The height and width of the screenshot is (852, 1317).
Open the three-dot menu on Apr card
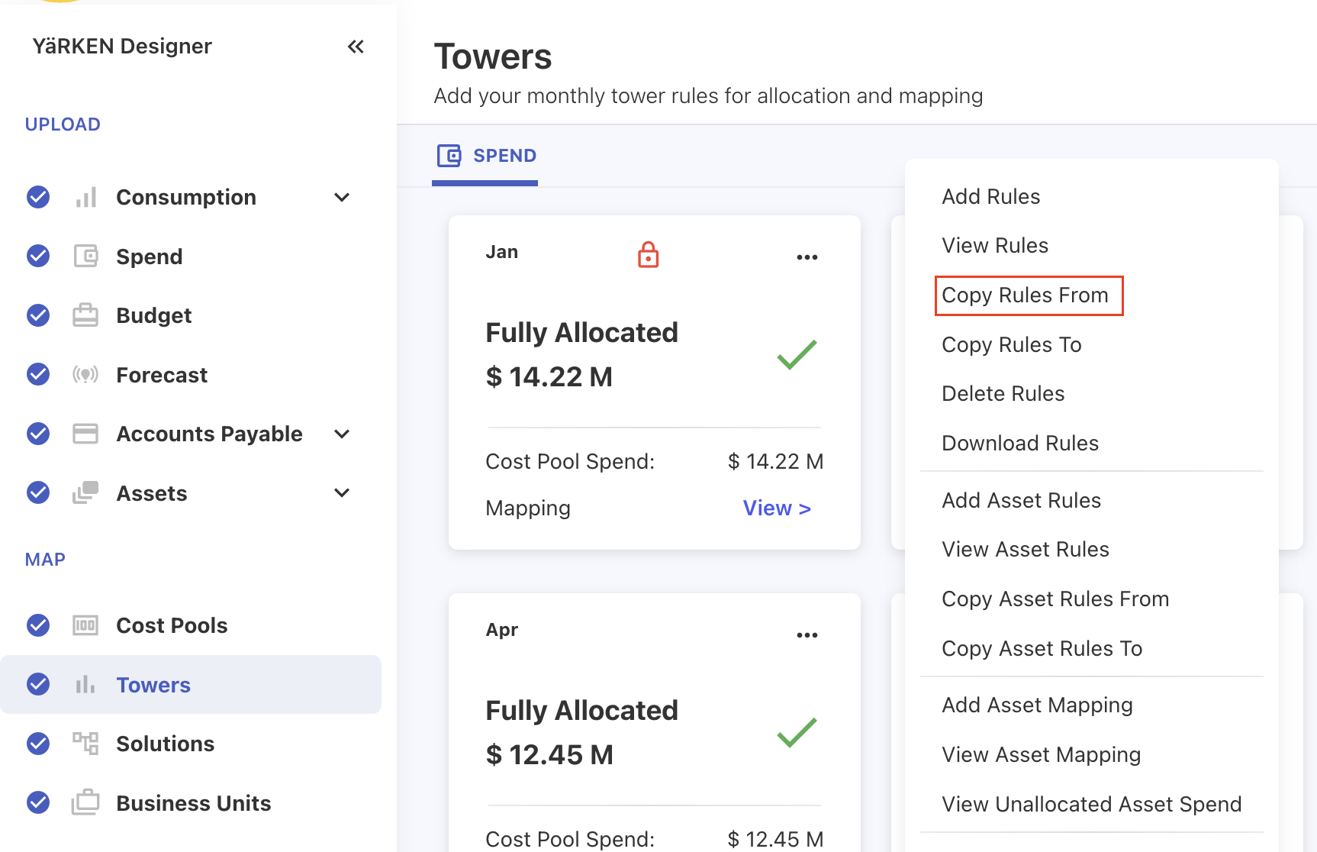pyautogui.click(x=807, y=635)
